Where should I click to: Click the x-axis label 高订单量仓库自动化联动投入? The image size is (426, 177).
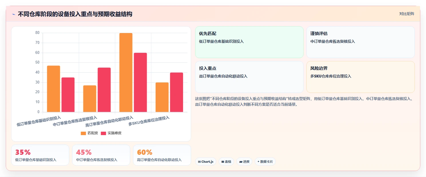tap(109, 121)
